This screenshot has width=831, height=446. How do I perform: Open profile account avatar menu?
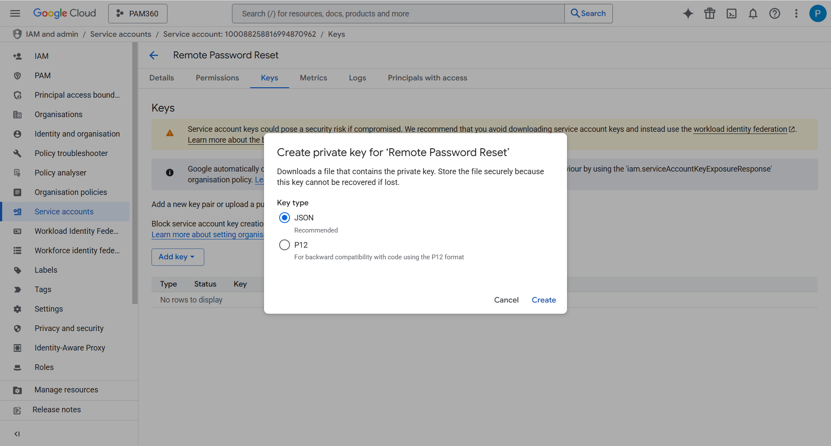point(817,13)
